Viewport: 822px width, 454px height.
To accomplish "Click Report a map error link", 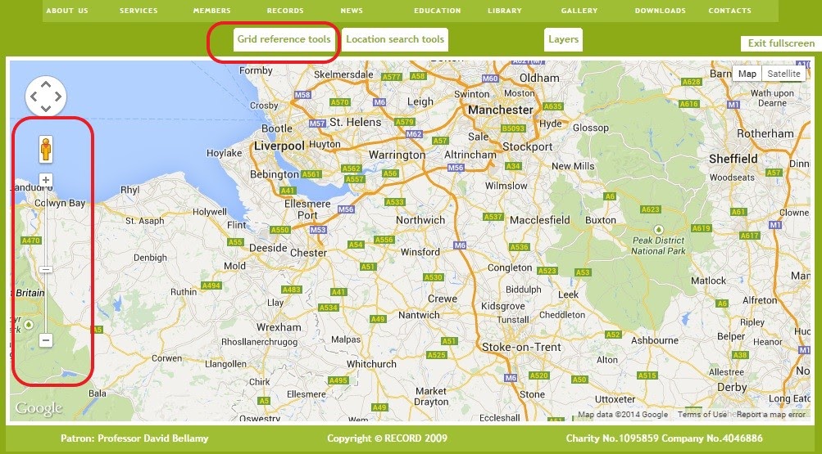I will [771, 414].
